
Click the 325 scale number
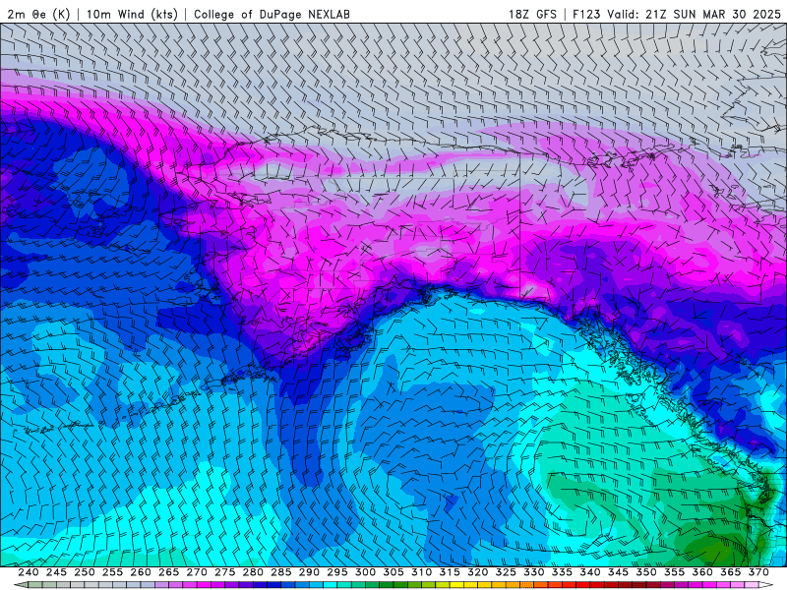click(506, 572)
